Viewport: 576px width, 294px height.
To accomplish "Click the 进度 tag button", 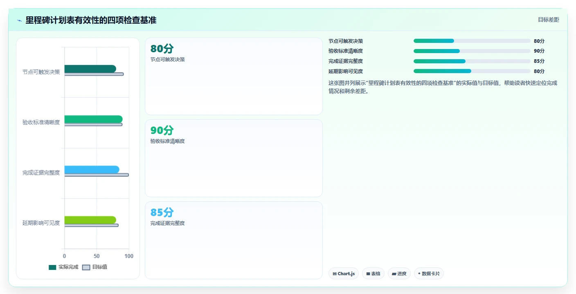I will point(399,274).
